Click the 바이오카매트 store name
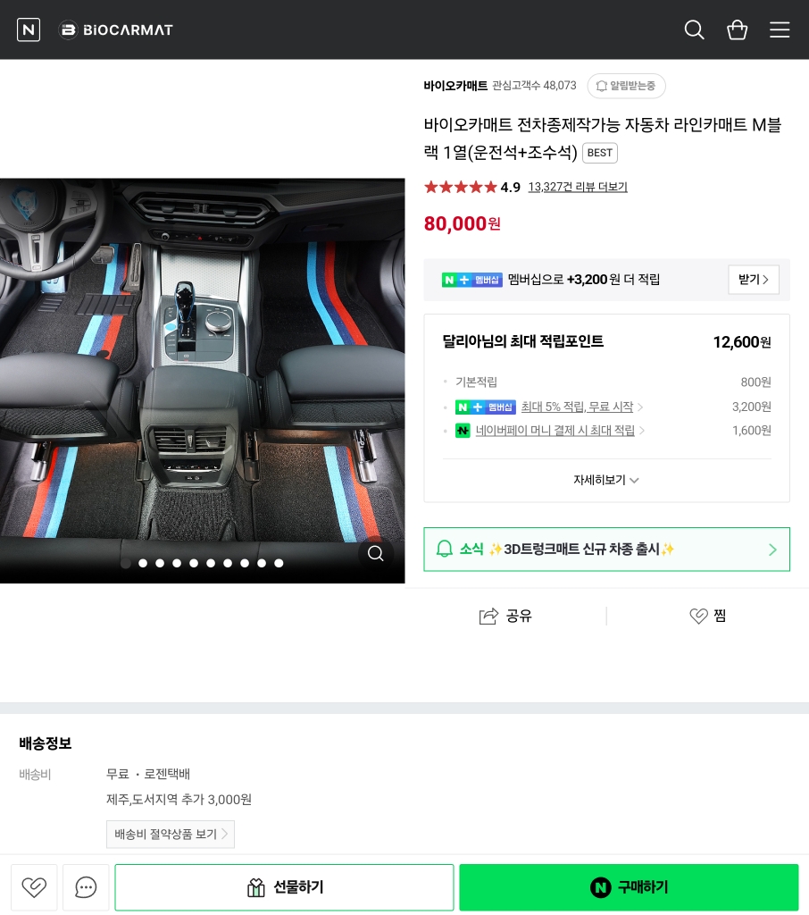The width and height of the screenshot is (809, 915). [x=455, y=86]
